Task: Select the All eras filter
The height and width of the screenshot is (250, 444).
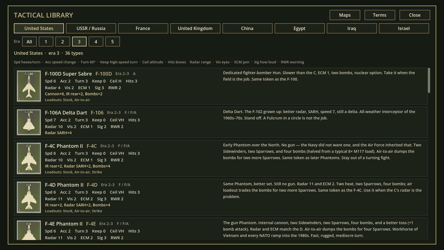Action: click(29, 42)
